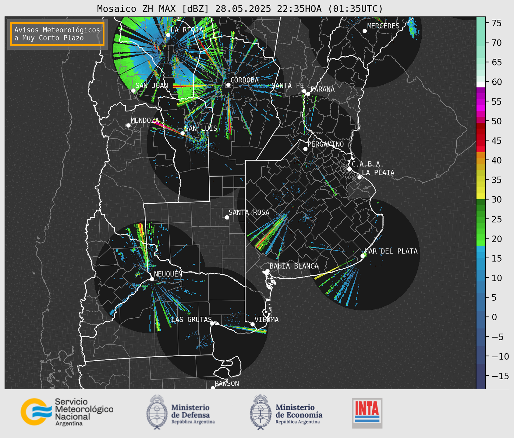Screen dimensions: 514x438
Task: Click the 'MAR DEL PLATA' map label
Action: 391,251
